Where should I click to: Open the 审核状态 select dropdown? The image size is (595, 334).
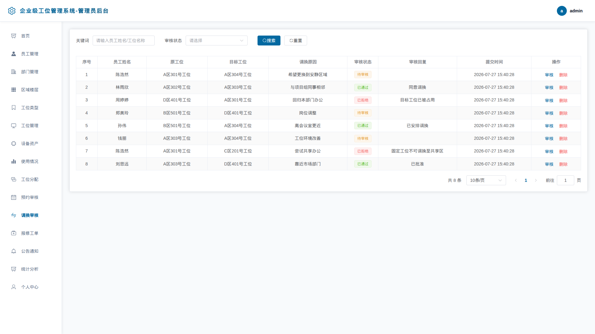[x=216, y=41]
